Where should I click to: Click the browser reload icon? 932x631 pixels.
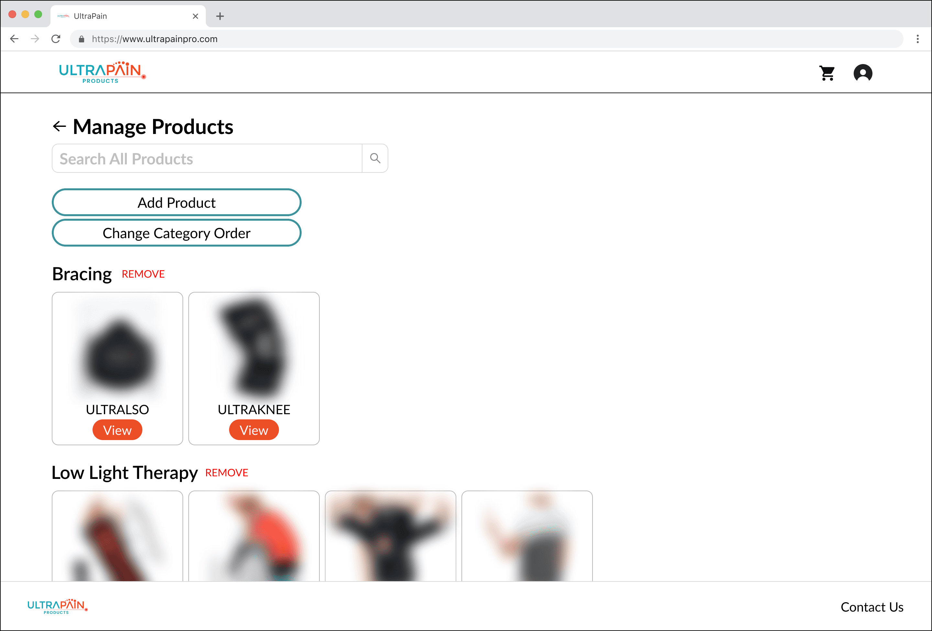pos(56,39)
